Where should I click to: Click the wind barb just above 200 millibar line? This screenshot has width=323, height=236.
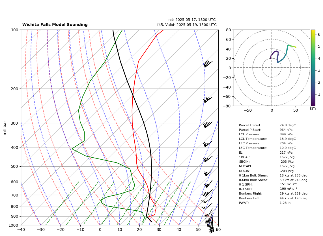point(208,100)
